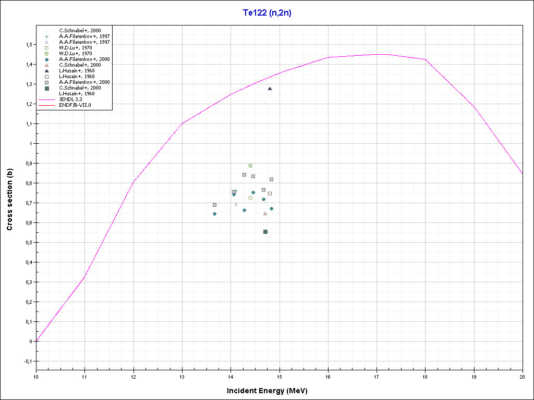Click the leftmost crossed-square data point
This screenshot has height=400, width=534.
214,205
